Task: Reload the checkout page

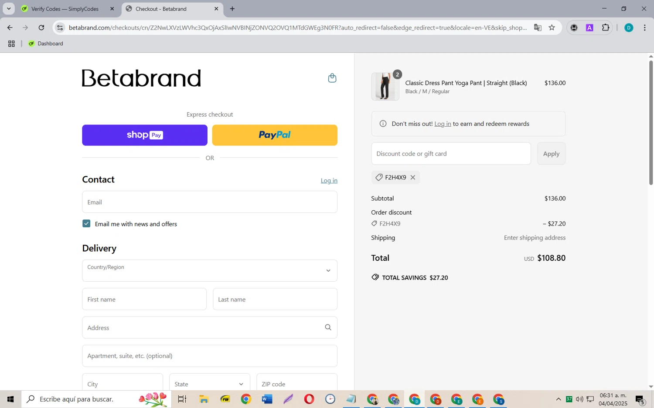Action: click(x=41, y=27)
